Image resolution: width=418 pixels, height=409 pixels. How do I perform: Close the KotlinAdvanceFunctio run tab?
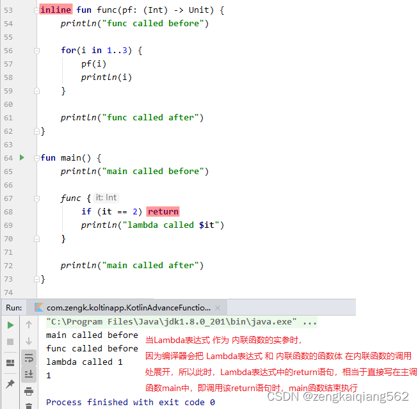(218, 308)
